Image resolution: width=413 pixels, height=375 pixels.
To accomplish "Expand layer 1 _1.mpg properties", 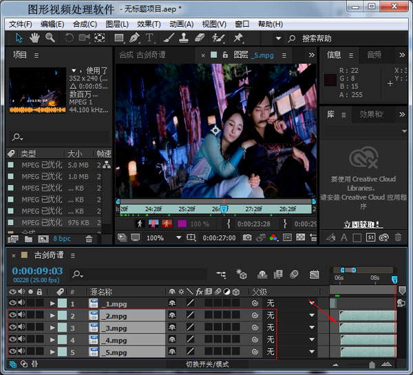I will pyautogui.click(x=52, y=303).
